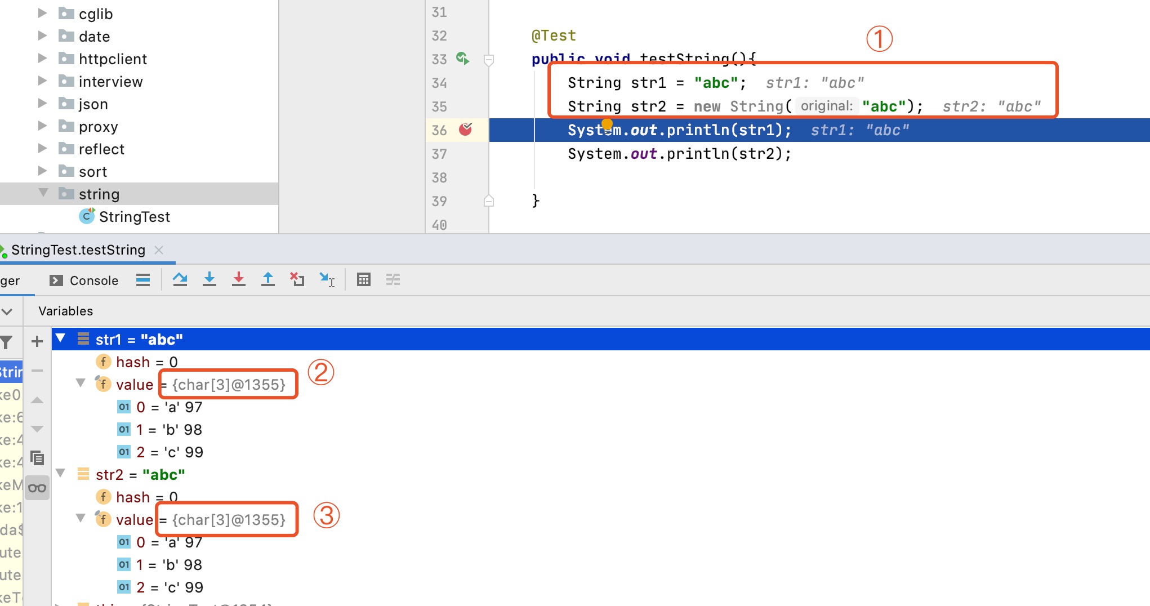Image resolution: width=1150 pixels, height=606 pixels.
Task: Click the Drop Frame icon
Action: [x=297, y=280]
